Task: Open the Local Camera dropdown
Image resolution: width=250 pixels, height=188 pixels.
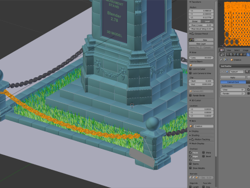Action: pyautogui.click(x=201, y=91)
